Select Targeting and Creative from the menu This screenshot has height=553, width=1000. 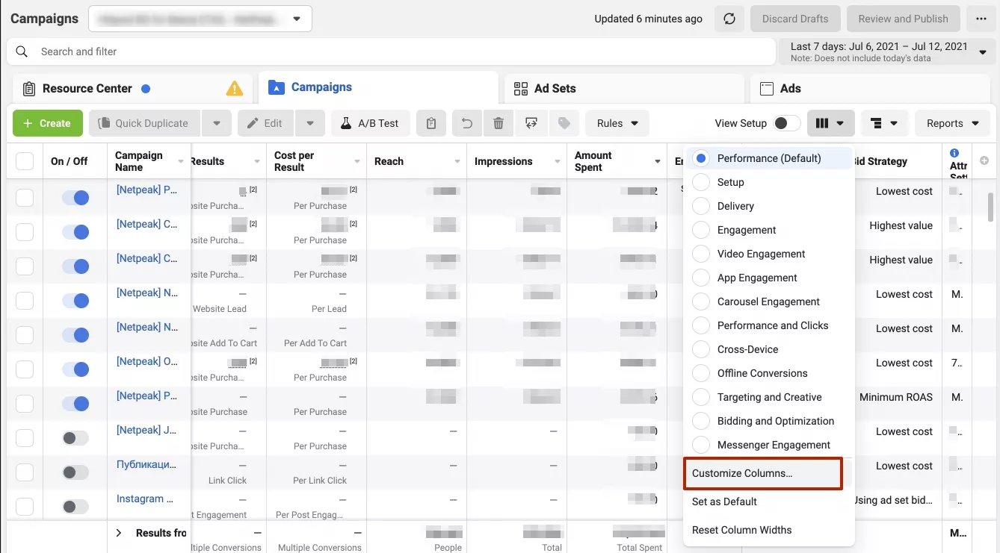click(x=769, y=397)
